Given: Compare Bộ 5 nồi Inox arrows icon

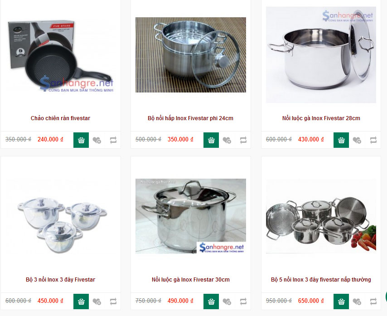Looking at the screenshot, I should (373, 301).
